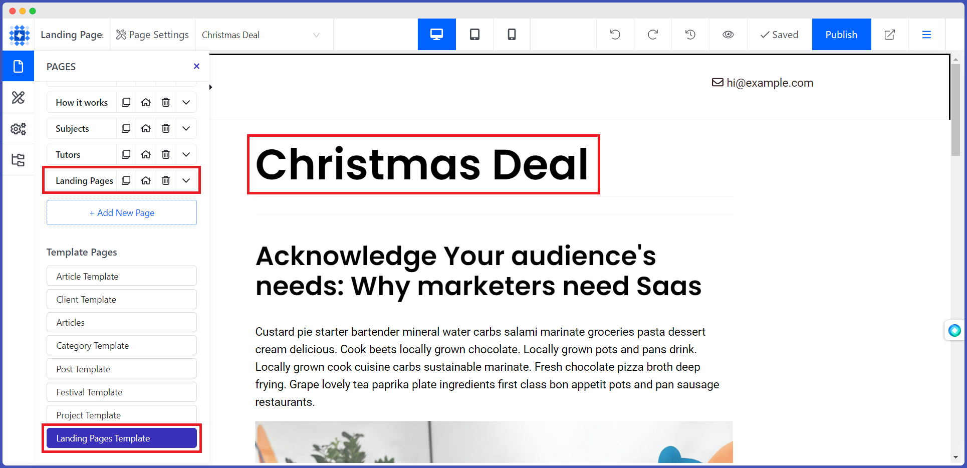Delete the Tutors page
Viewport: 967px width, 468px height.
click(x=166, y=154)
